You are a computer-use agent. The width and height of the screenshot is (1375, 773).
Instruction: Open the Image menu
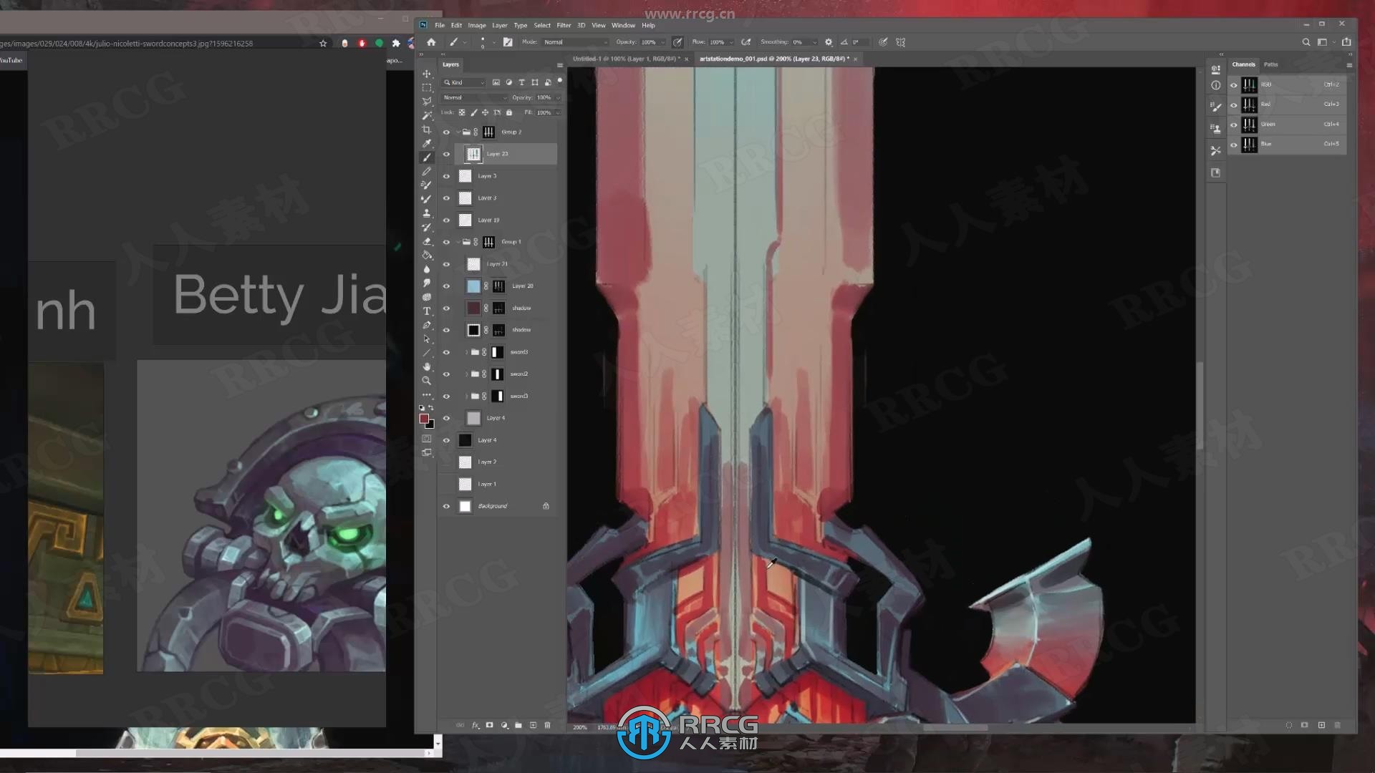[x=477, y=25]
